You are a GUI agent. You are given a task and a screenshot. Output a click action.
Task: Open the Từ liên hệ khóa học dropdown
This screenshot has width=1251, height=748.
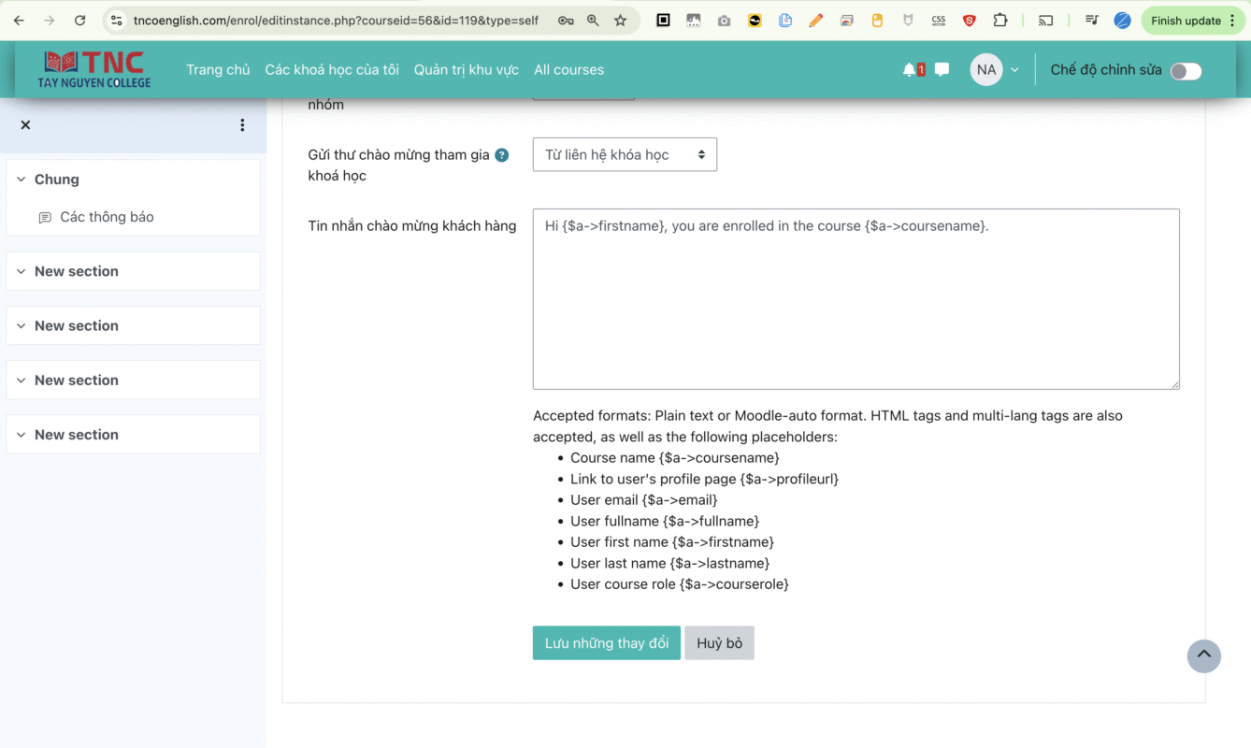click(625, 155)
